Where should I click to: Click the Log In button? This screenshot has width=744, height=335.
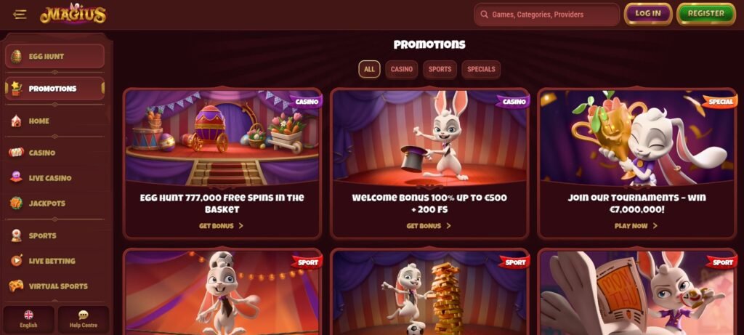coord(647,14)
